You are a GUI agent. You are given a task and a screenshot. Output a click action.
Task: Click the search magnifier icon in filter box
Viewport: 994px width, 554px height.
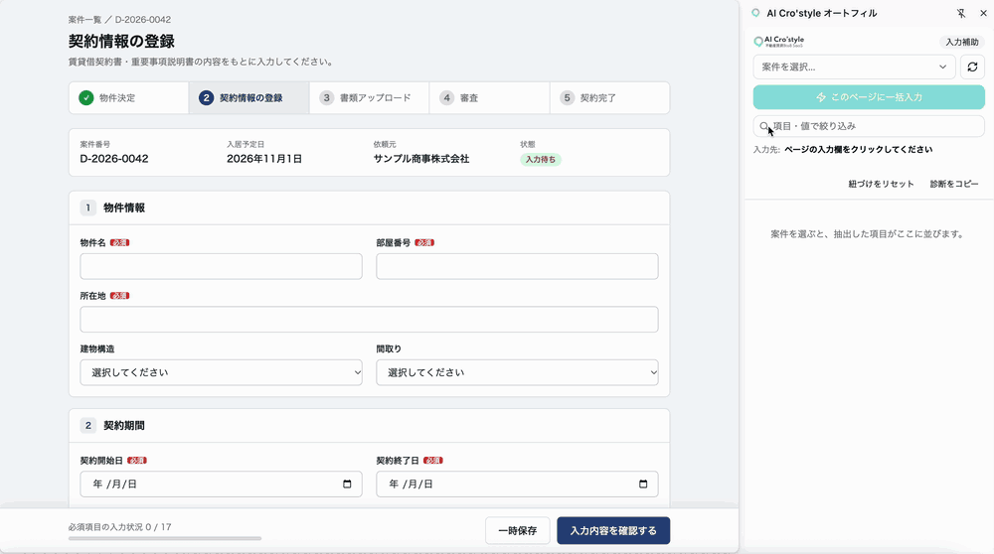pos(763,126)
